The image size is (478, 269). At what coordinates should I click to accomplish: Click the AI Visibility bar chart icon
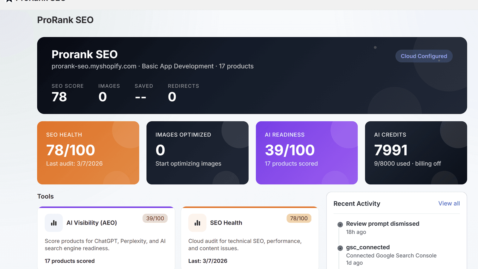54,223
